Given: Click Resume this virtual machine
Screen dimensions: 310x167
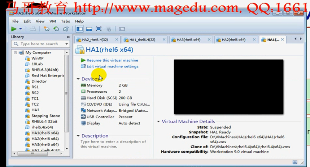Looking at the screenshot, I should click(x=110, y=60).
